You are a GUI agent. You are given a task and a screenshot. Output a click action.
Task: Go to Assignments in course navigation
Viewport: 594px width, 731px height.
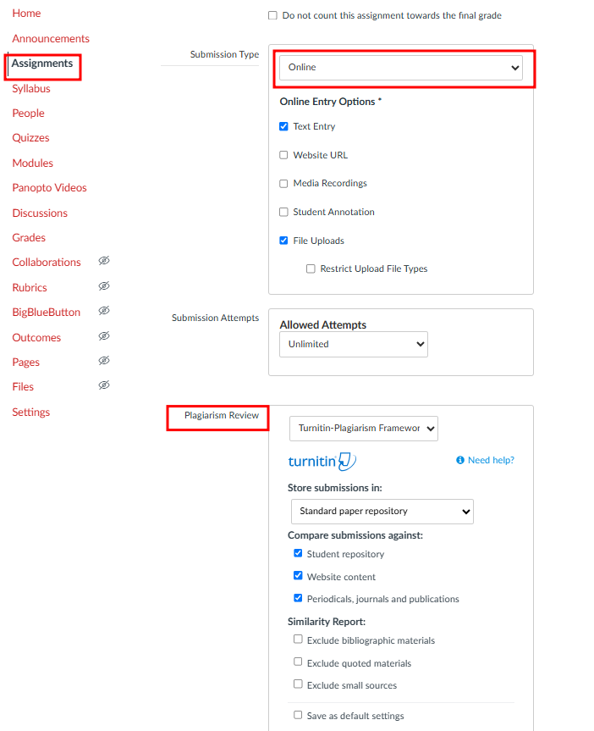pos(42,64)
